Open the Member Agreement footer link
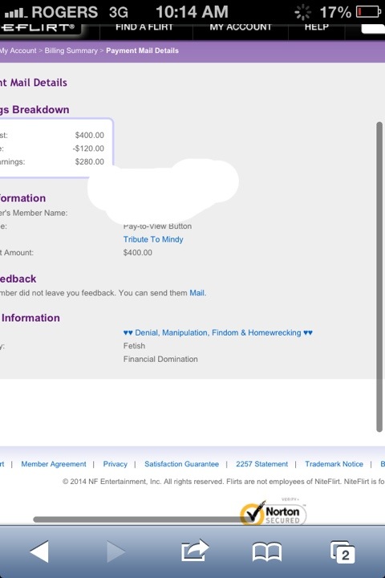Screen dimensions: 385x578 pos(54,464)
